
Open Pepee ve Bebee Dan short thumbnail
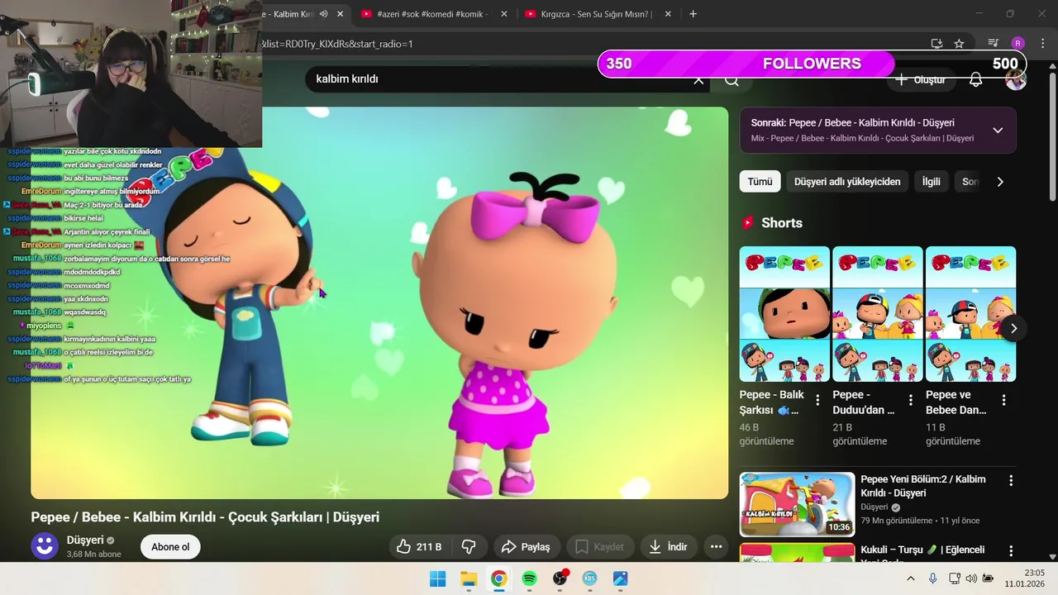coord(970,314)
